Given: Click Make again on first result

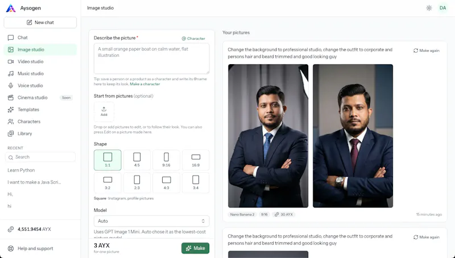Looking at the screenshot, I should (426, 51).
